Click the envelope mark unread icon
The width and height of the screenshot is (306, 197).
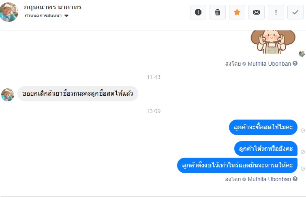257,12
